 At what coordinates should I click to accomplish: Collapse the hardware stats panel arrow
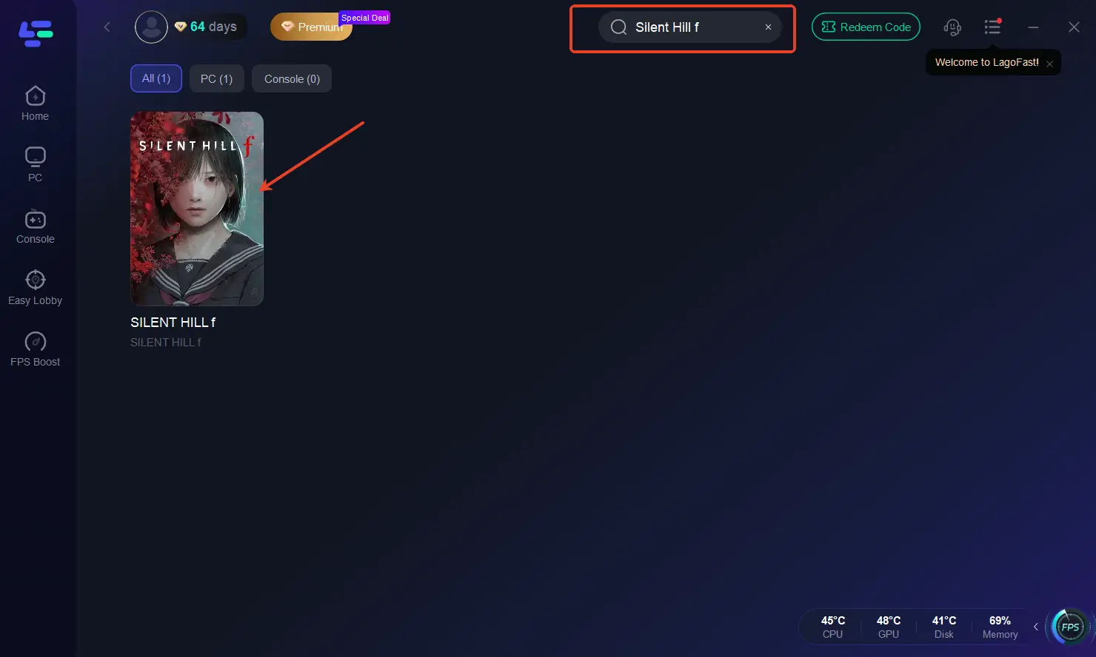[x=1035, y=627]
